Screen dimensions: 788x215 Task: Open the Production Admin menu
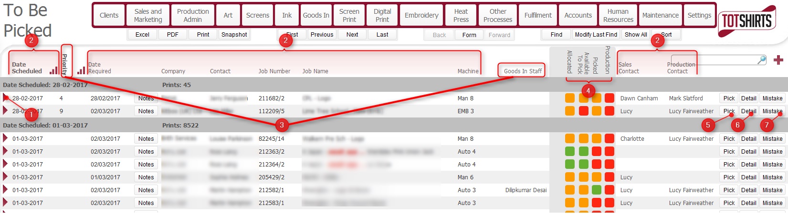coord(193,15)
